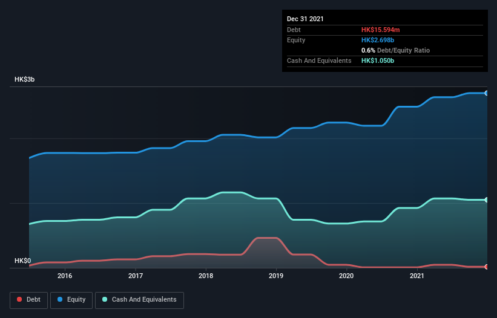Click the HK$3b y-axis label
This screenshot has height=318, width=497.
pos(24,79)
